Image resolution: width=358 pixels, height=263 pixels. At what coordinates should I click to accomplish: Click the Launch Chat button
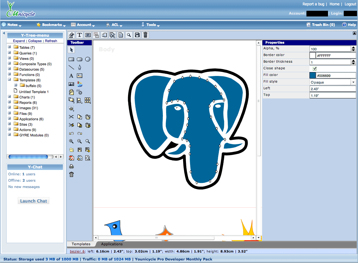pos(34,201)
